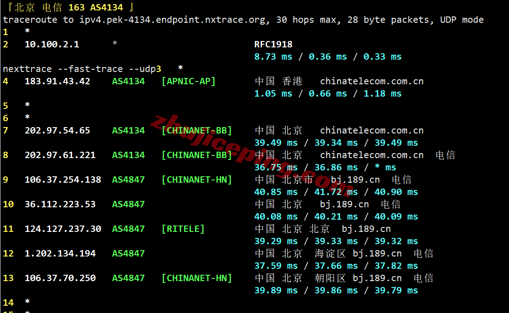Click the RFC1918 label
Viewport: 509px width, 313px height.
click(273, 45)
